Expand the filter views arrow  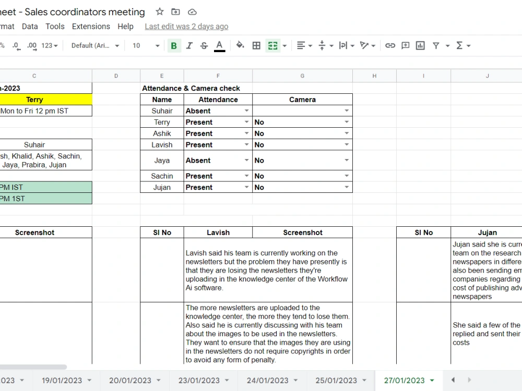[x=448, y=46]
